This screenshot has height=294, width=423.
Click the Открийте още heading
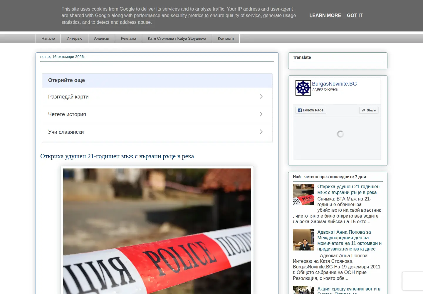66,80
